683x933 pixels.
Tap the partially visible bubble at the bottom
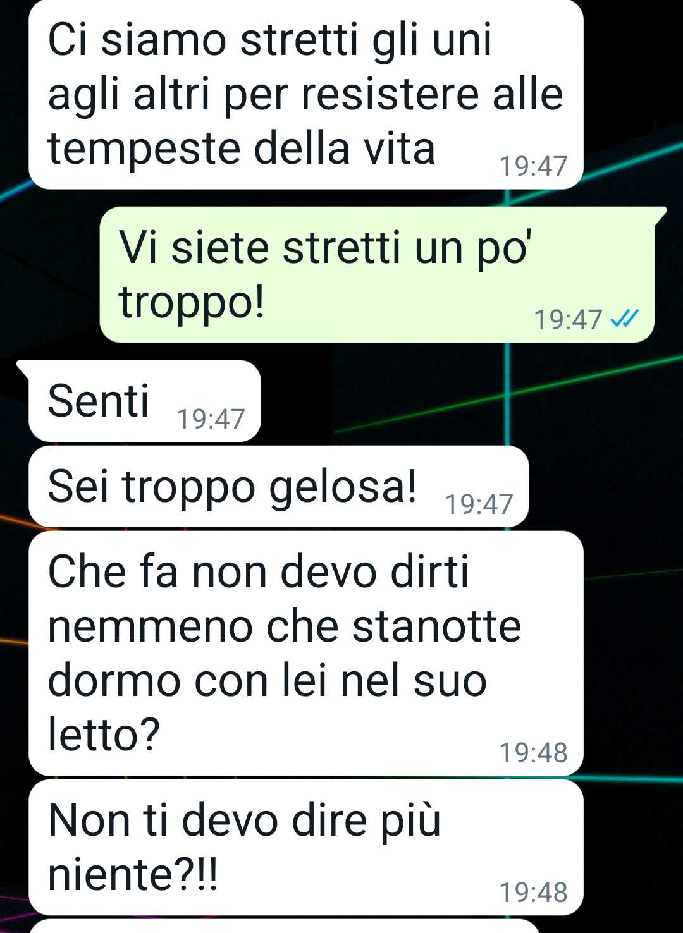(285, 927)
